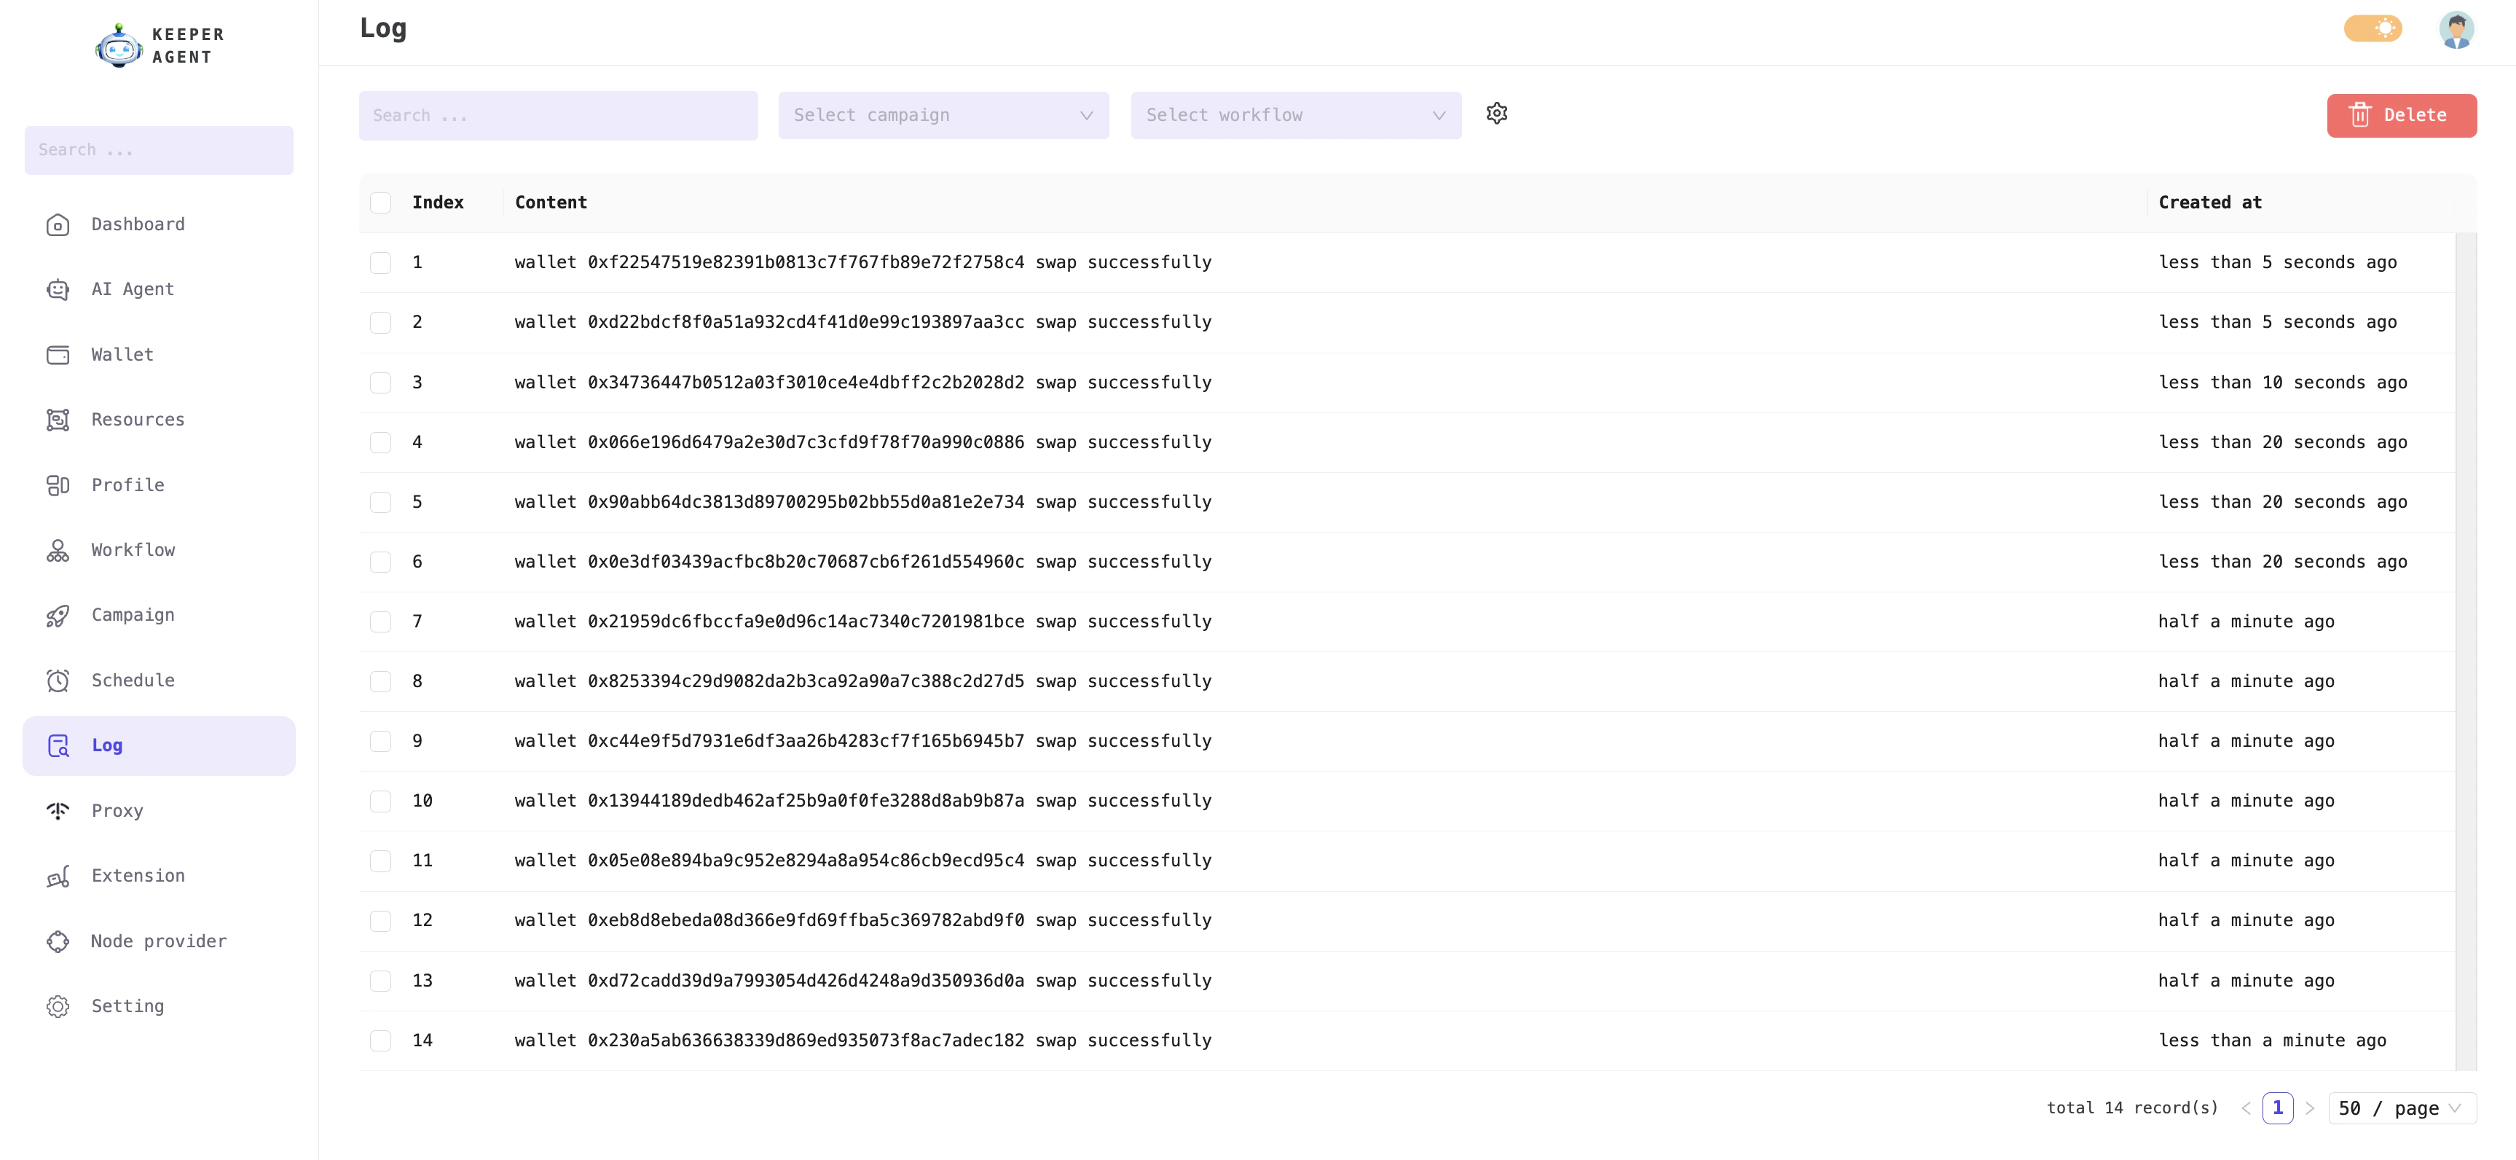Click the red Delete button
The height and width of the screenshot is (1160, 2516).
(x=2402, y=115)
